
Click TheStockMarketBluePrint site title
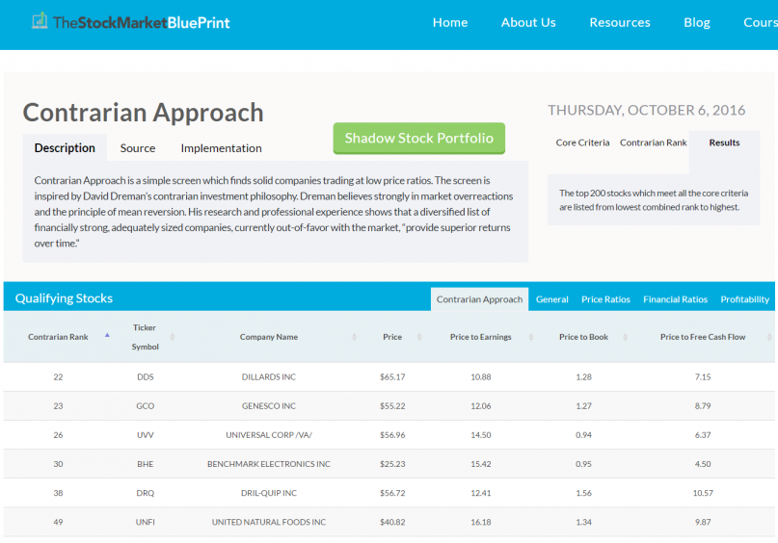pos(142,22)
